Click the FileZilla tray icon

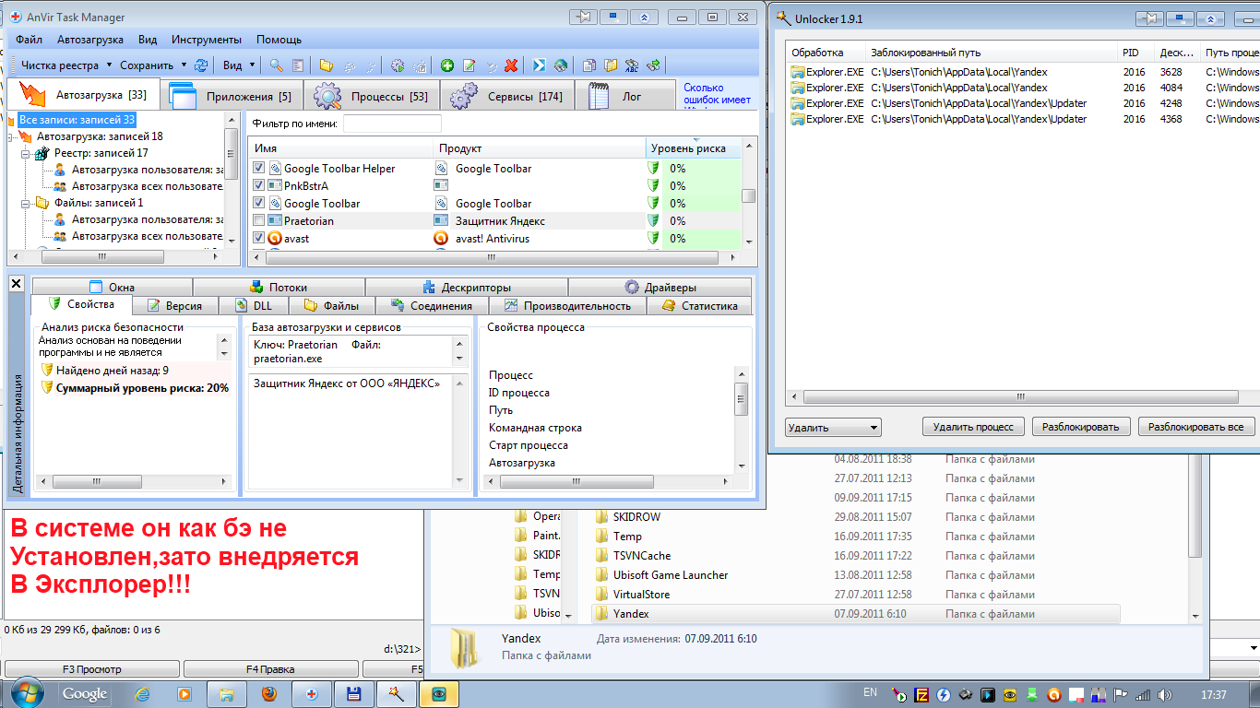pos(921,694)
